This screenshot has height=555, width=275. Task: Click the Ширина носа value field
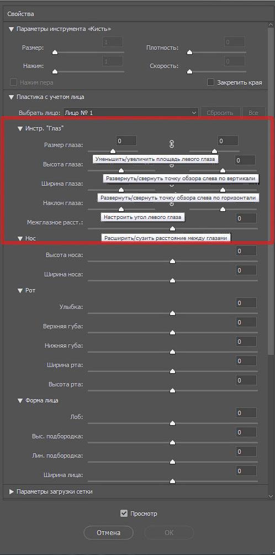[246, 270]
